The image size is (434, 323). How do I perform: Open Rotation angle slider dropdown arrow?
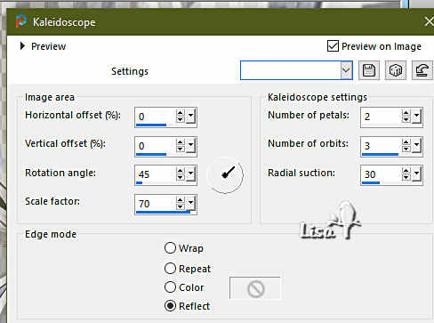pos(190,174)
